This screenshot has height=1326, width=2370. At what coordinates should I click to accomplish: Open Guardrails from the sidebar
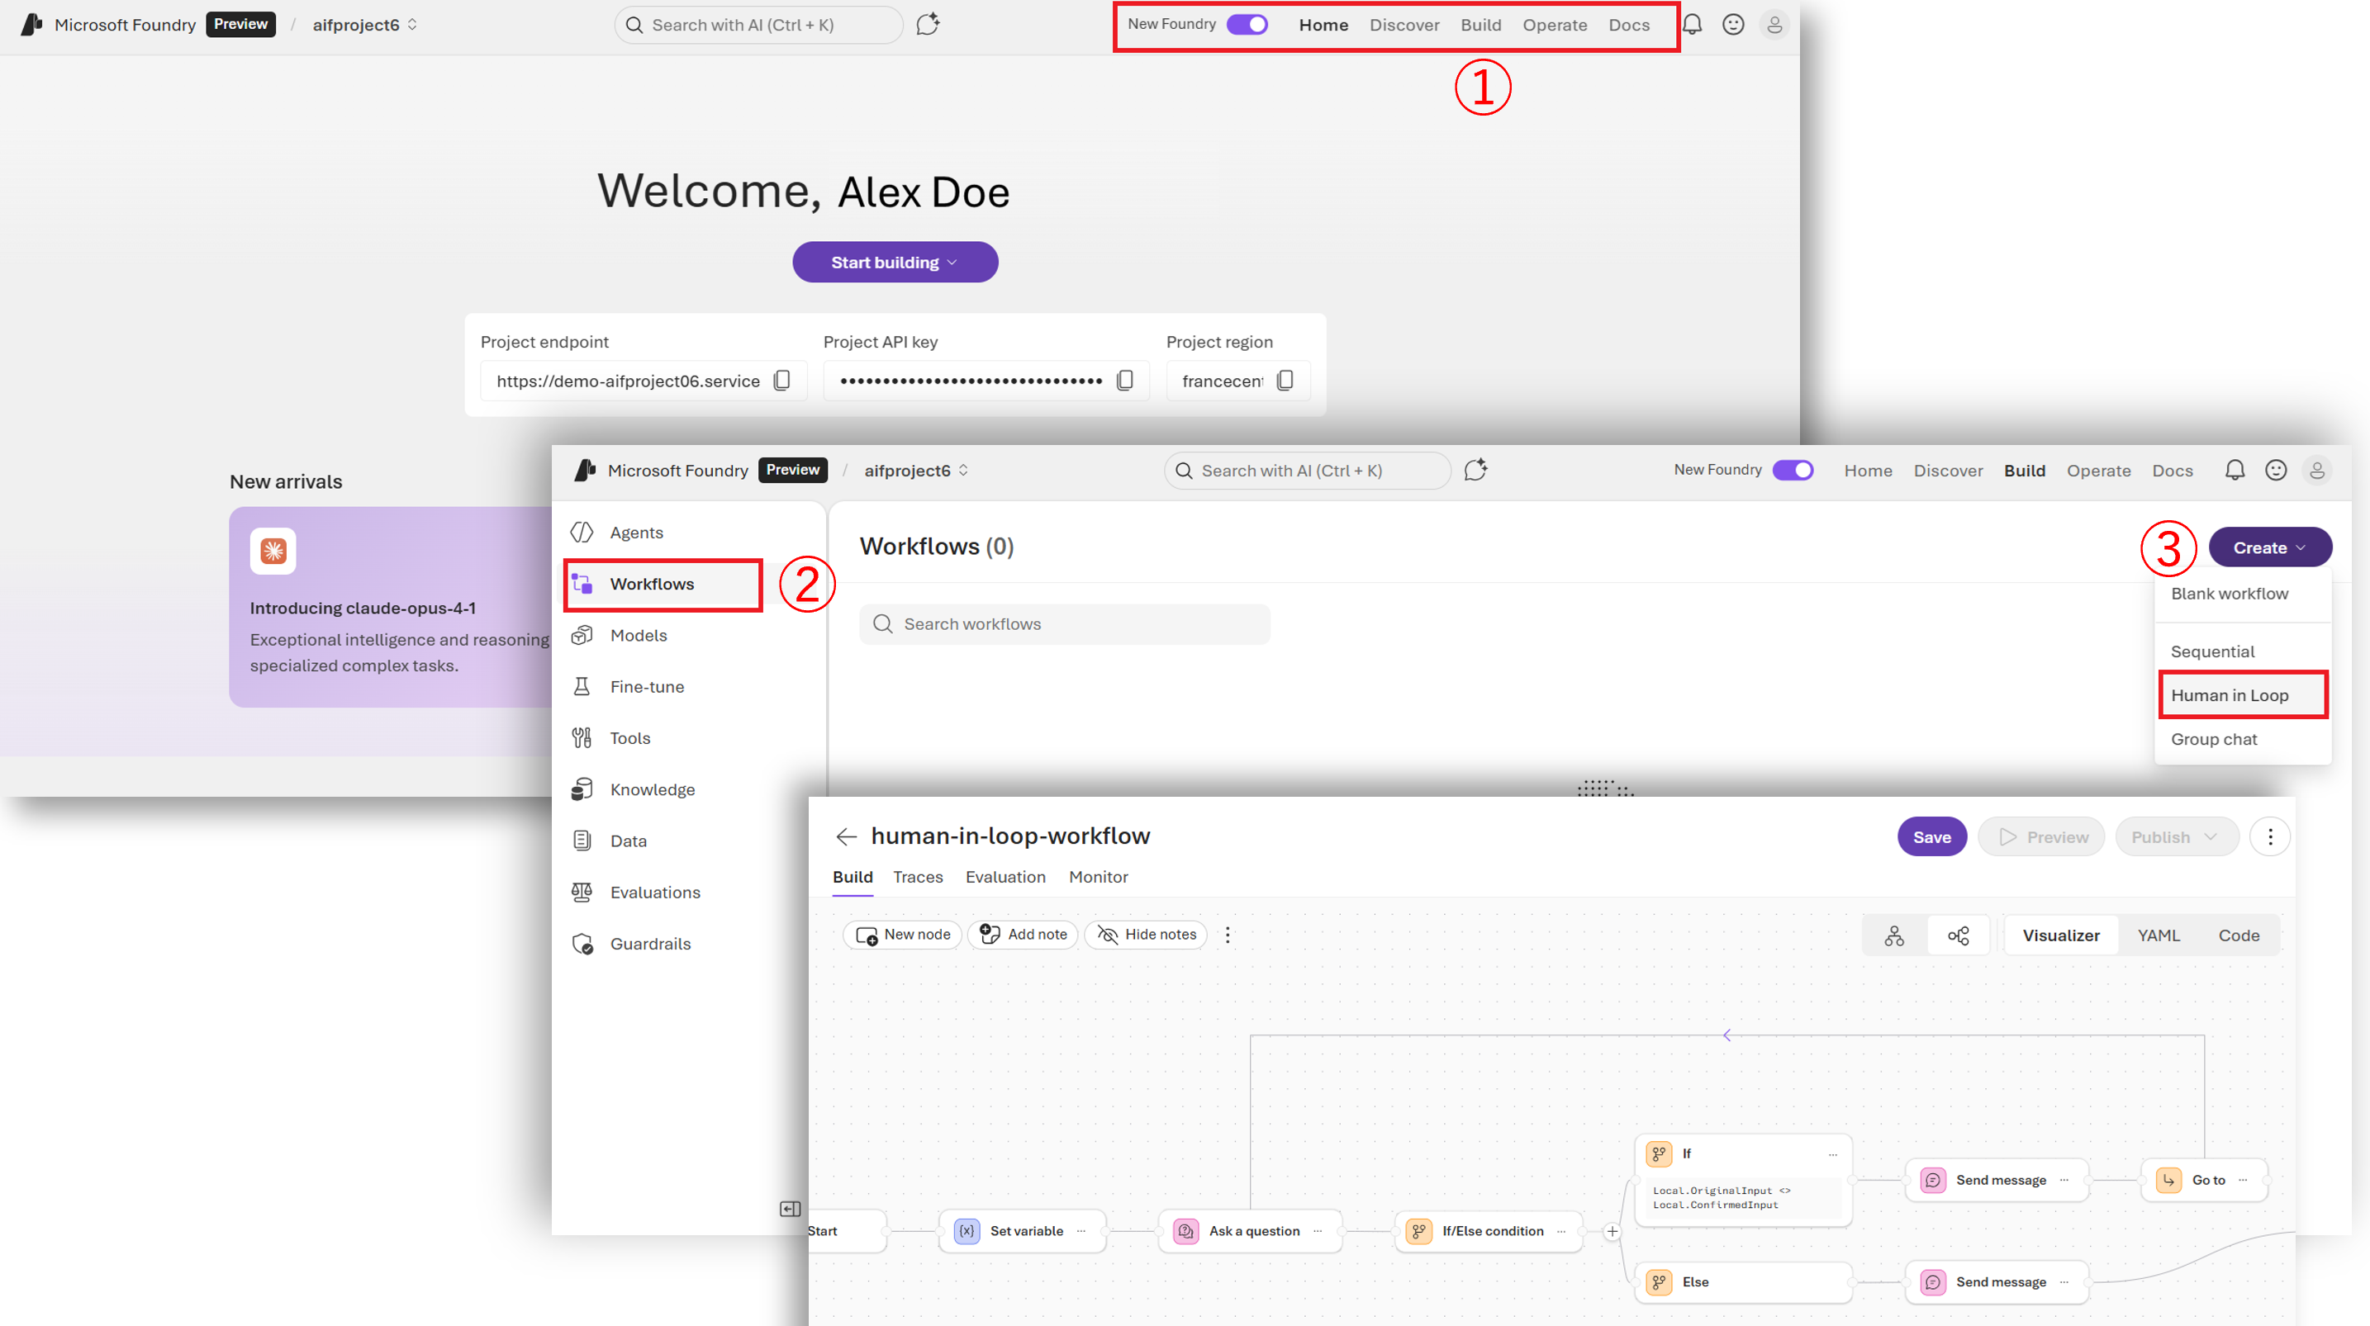(x=649, y=944)
